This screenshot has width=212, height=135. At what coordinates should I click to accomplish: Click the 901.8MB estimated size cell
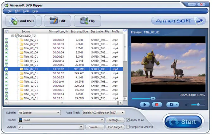pos(79,69)
